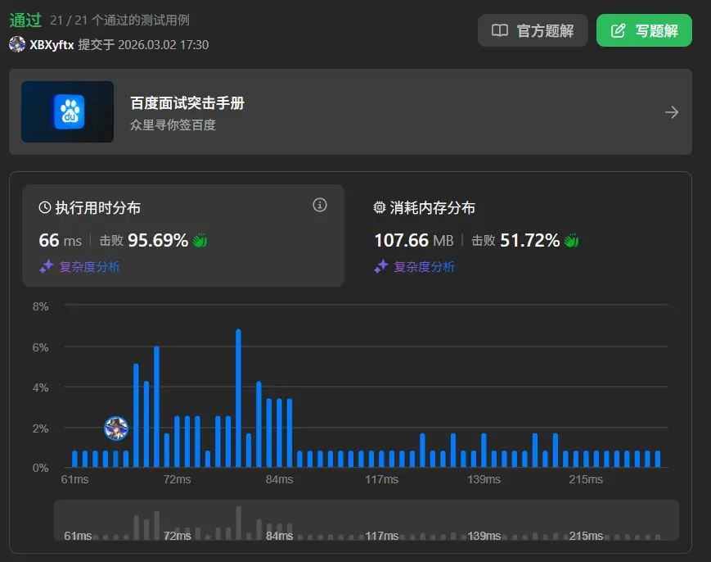The width and height of the screenshot is (711, 562).
Task: Click the sparkle icon under runtime distribution
Action: tap(47, 266)
